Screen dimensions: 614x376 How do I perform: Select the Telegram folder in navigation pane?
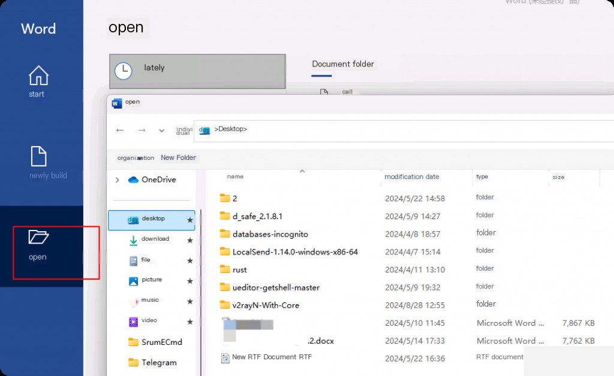(x=152, y=362)
